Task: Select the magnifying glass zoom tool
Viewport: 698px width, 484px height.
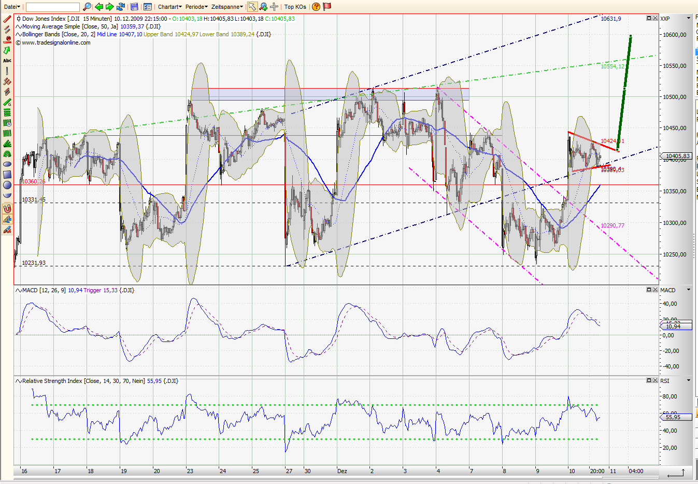Action: (x=87, y=6)
